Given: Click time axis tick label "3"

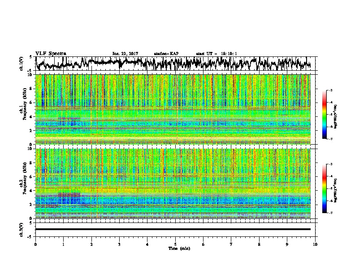Looking at the screenshot, I should pyautogui.click(x=119, y=244).
